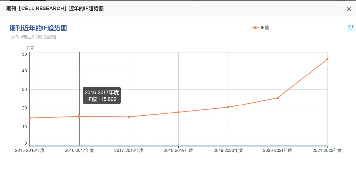356x180 pixels.
Task: Select the 2021-2022年度 data point
Action: (327, 59)
